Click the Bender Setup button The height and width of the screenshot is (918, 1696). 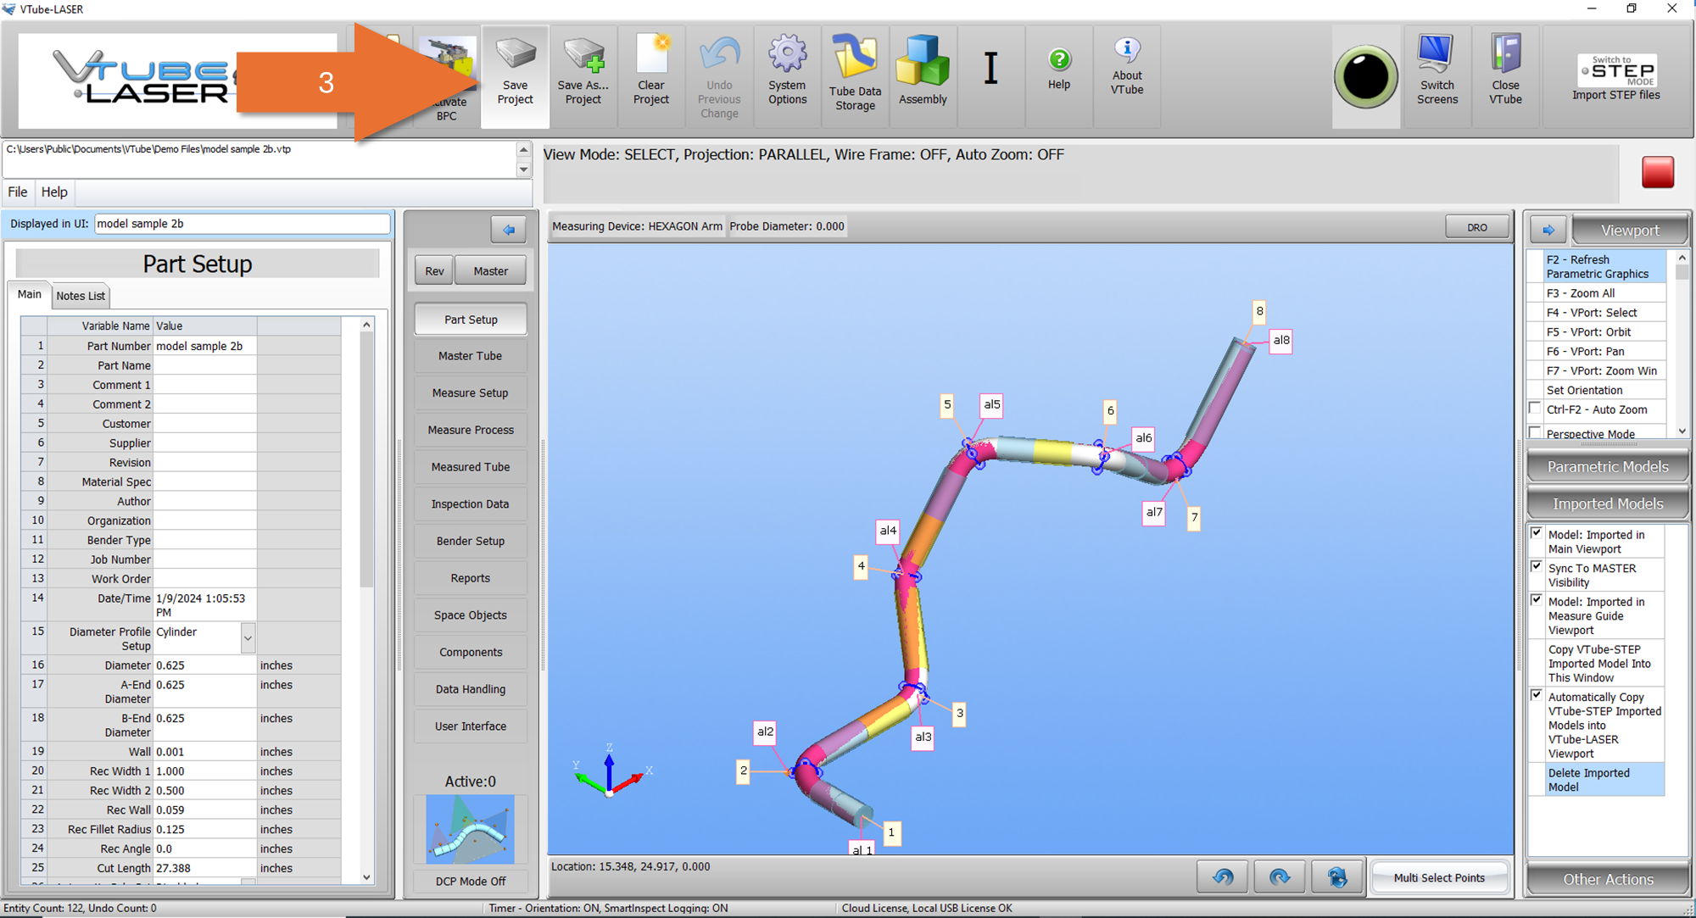click(471, 541)
